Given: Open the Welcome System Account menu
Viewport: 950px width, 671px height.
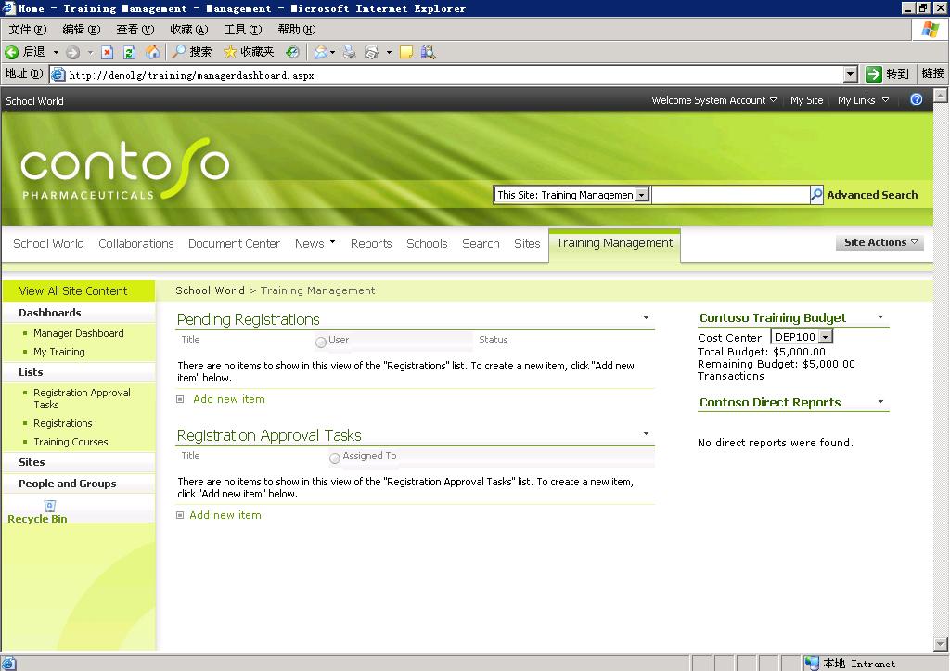Looking at the screenshot, I should coord(713,100).
